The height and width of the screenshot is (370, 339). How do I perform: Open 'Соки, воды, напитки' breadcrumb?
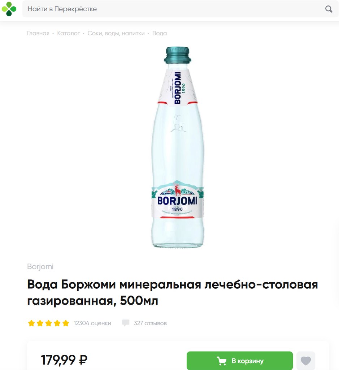[x=116, y=33]
